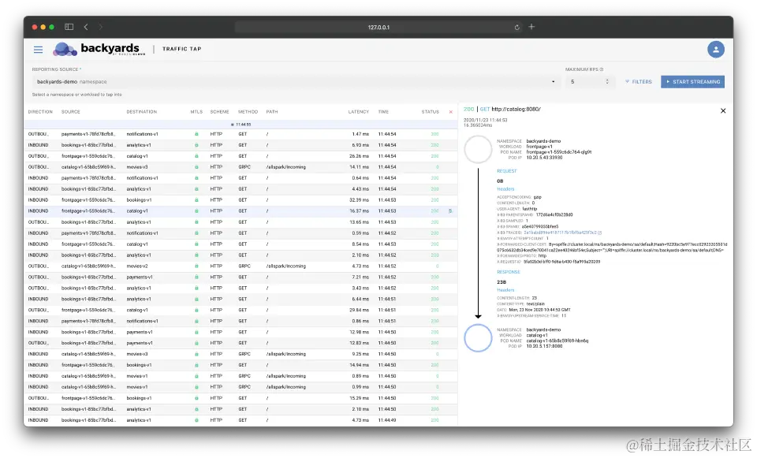Image resolution: width=757 pixels, height=458 pixels.
Task: Click pod name frontpage-v1-559c6dc764 in details
Action: [x=558, y=152]
